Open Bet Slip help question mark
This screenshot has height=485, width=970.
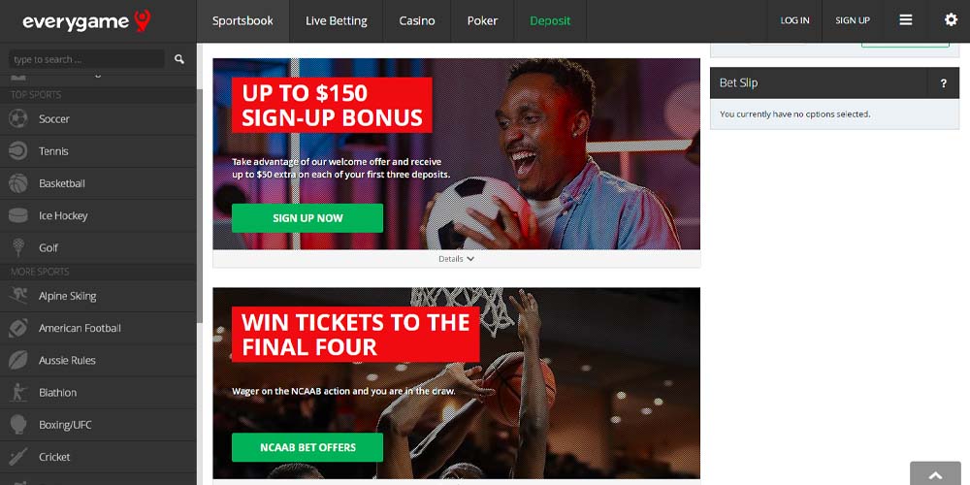point(943,82)
